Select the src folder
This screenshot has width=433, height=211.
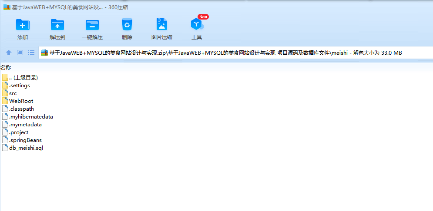[10, 93]
